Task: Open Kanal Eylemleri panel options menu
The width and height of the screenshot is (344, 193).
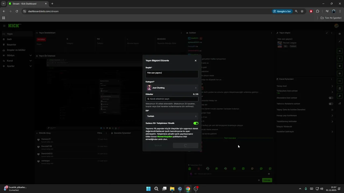Action: pos(332,79)
